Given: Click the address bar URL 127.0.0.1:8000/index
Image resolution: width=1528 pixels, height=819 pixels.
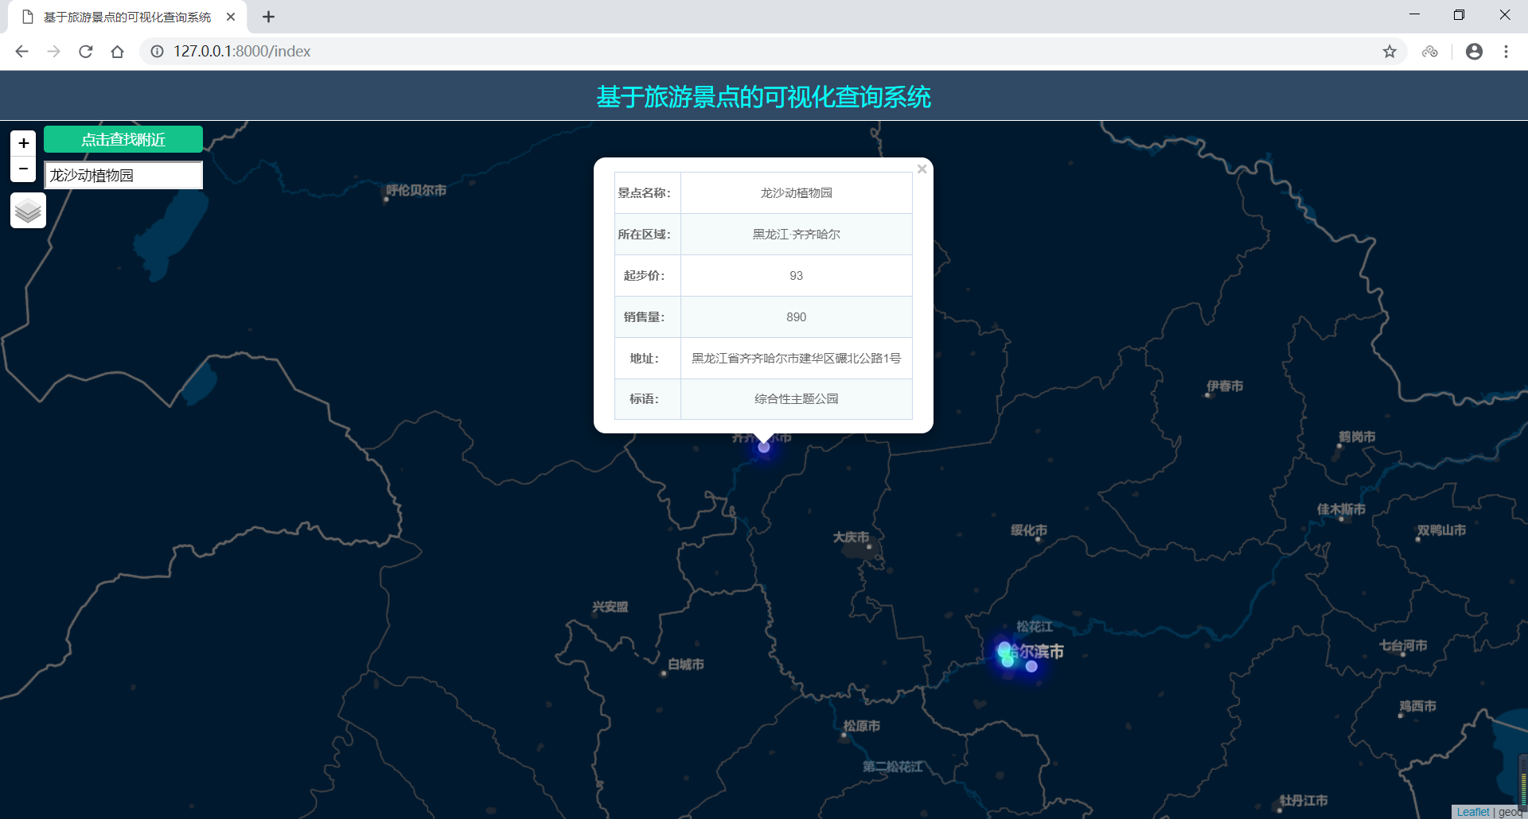Looking at the screenshot, I should (x=242, y=51).
